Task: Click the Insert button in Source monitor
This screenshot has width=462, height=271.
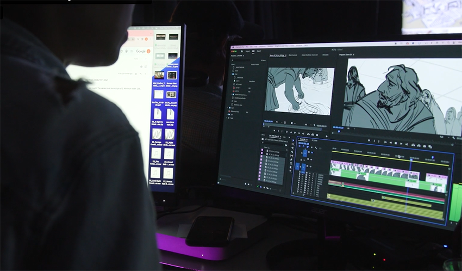Action: point(308,134)
